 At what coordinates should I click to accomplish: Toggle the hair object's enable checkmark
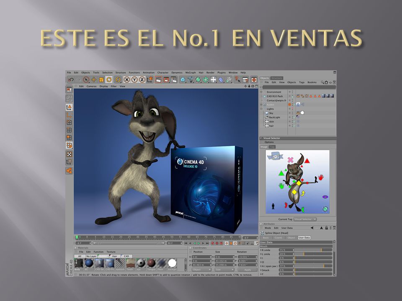pos(294,126)
